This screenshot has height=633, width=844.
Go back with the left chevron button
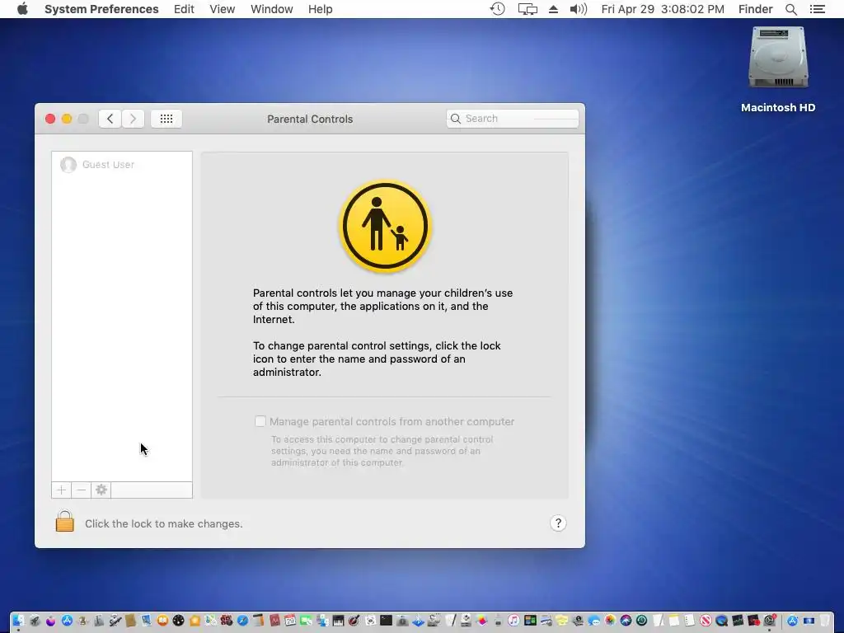pyautogui.click(x=110, y=119)
